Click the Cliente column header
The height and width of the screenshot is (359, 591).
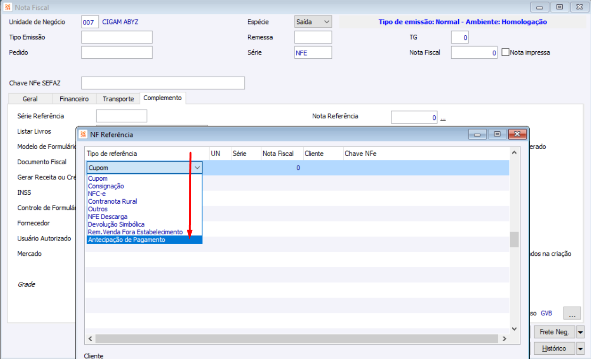(x=323, y=153)
